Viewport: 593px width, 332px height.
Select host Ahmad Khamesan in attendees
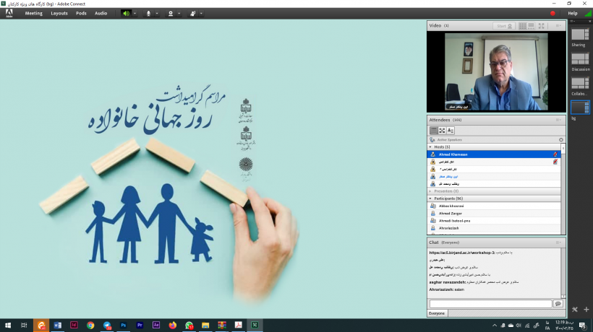[x=494, y=154]
